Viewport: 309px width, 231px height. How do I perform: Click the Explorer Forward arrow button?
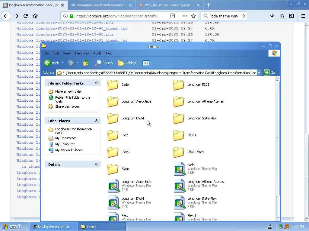point(71,63)
